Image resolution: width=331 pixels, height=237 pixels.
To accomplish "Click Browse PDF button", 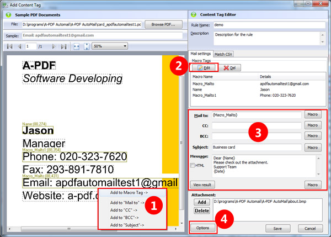I will point(163,24).
